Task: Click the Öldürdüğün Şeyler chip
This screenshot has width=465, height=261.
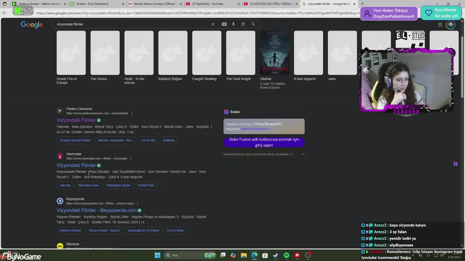Action: tap(118, 185)
